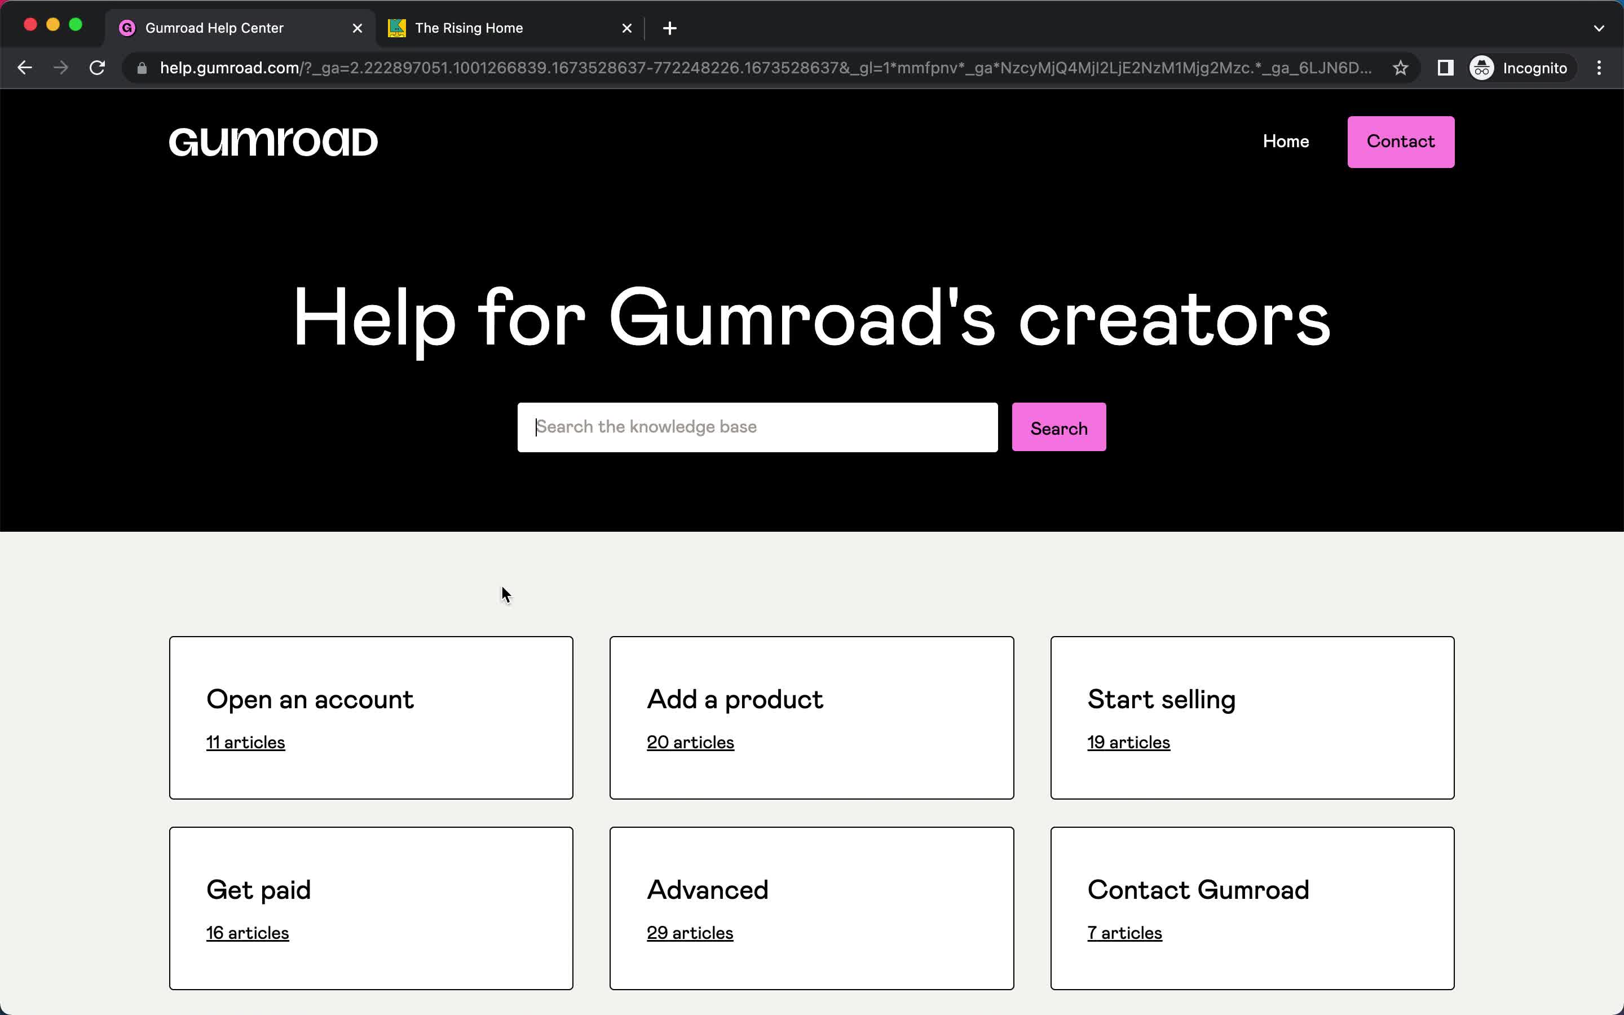
Task: Expand the Contact Gumroad articles
Action: 1125,932
